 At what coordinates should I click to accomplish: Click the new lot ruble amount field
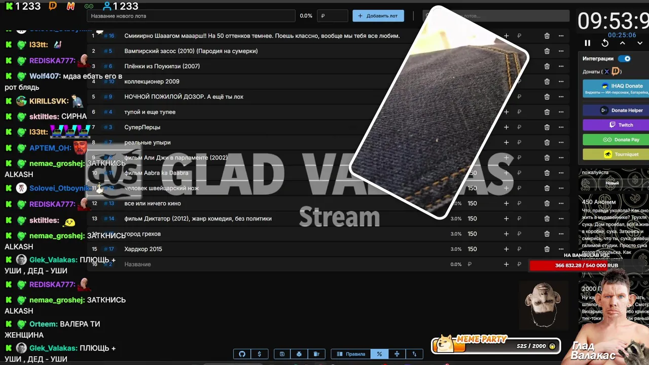coord(333,16)
